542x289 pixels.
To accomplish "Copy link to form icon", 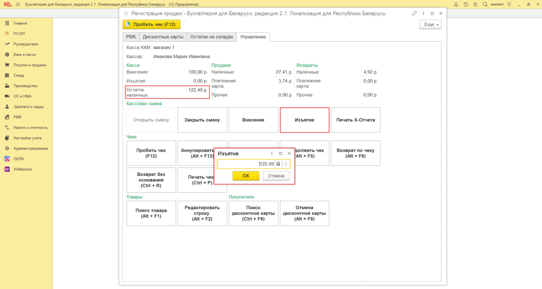I will point(414,13).
